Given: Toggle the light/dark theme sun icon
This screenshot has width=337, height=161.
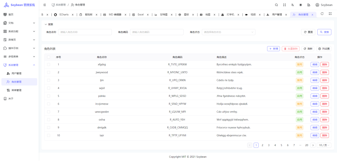Looking at the screenshot, I should coord(300,5).
